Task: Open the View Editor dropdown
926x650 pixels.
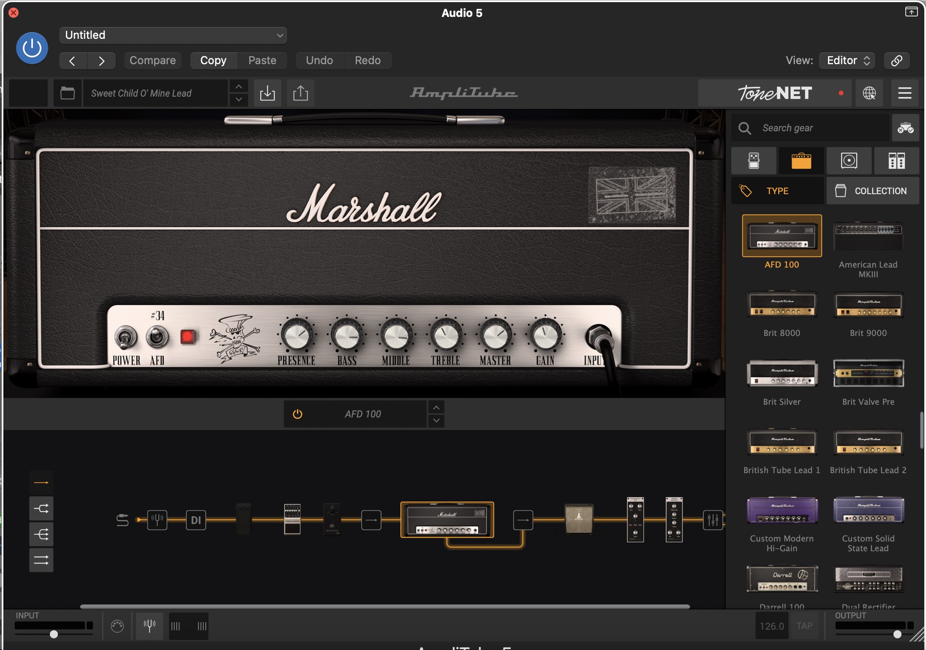Action: point(847,60)
